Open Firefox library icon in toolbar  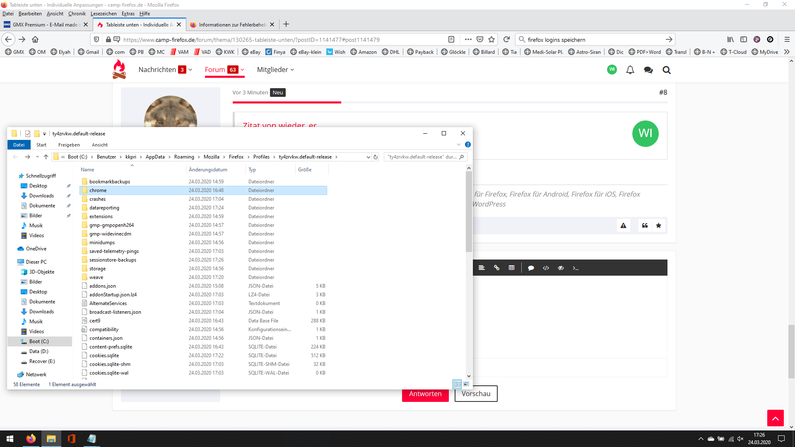[x=730, y=39]
